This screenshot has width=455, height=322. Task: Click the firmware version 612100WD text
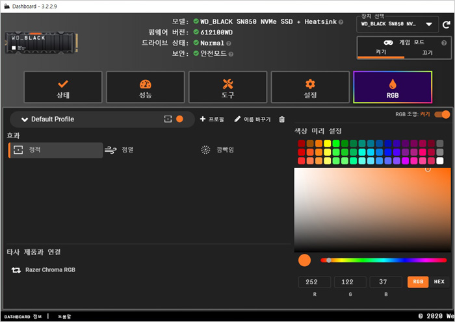tap(216, 32)
